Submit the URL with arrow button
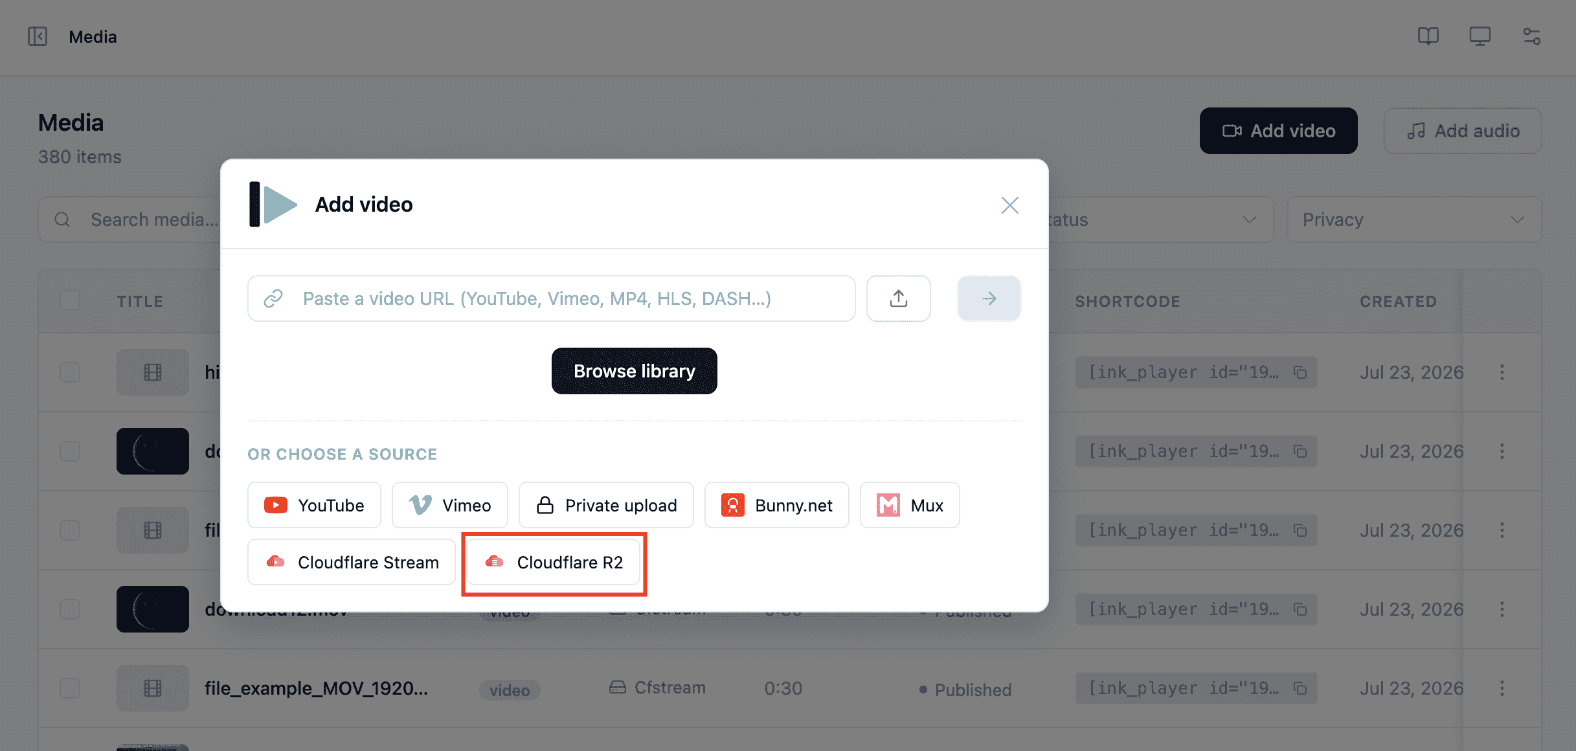The image size is (1576, 751). pos(989,298)
